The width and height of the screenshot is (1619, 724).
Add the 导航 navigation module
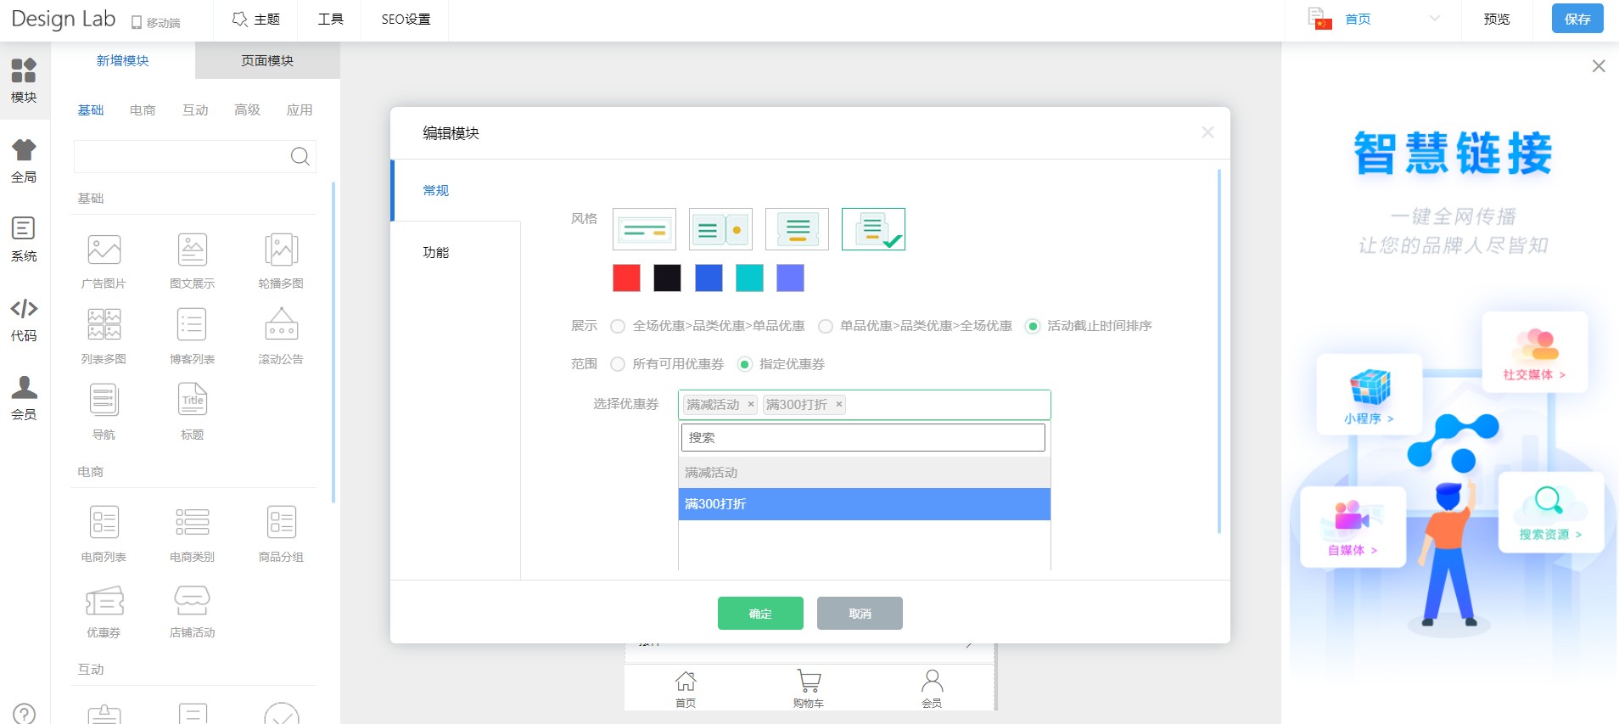(104, 412)
